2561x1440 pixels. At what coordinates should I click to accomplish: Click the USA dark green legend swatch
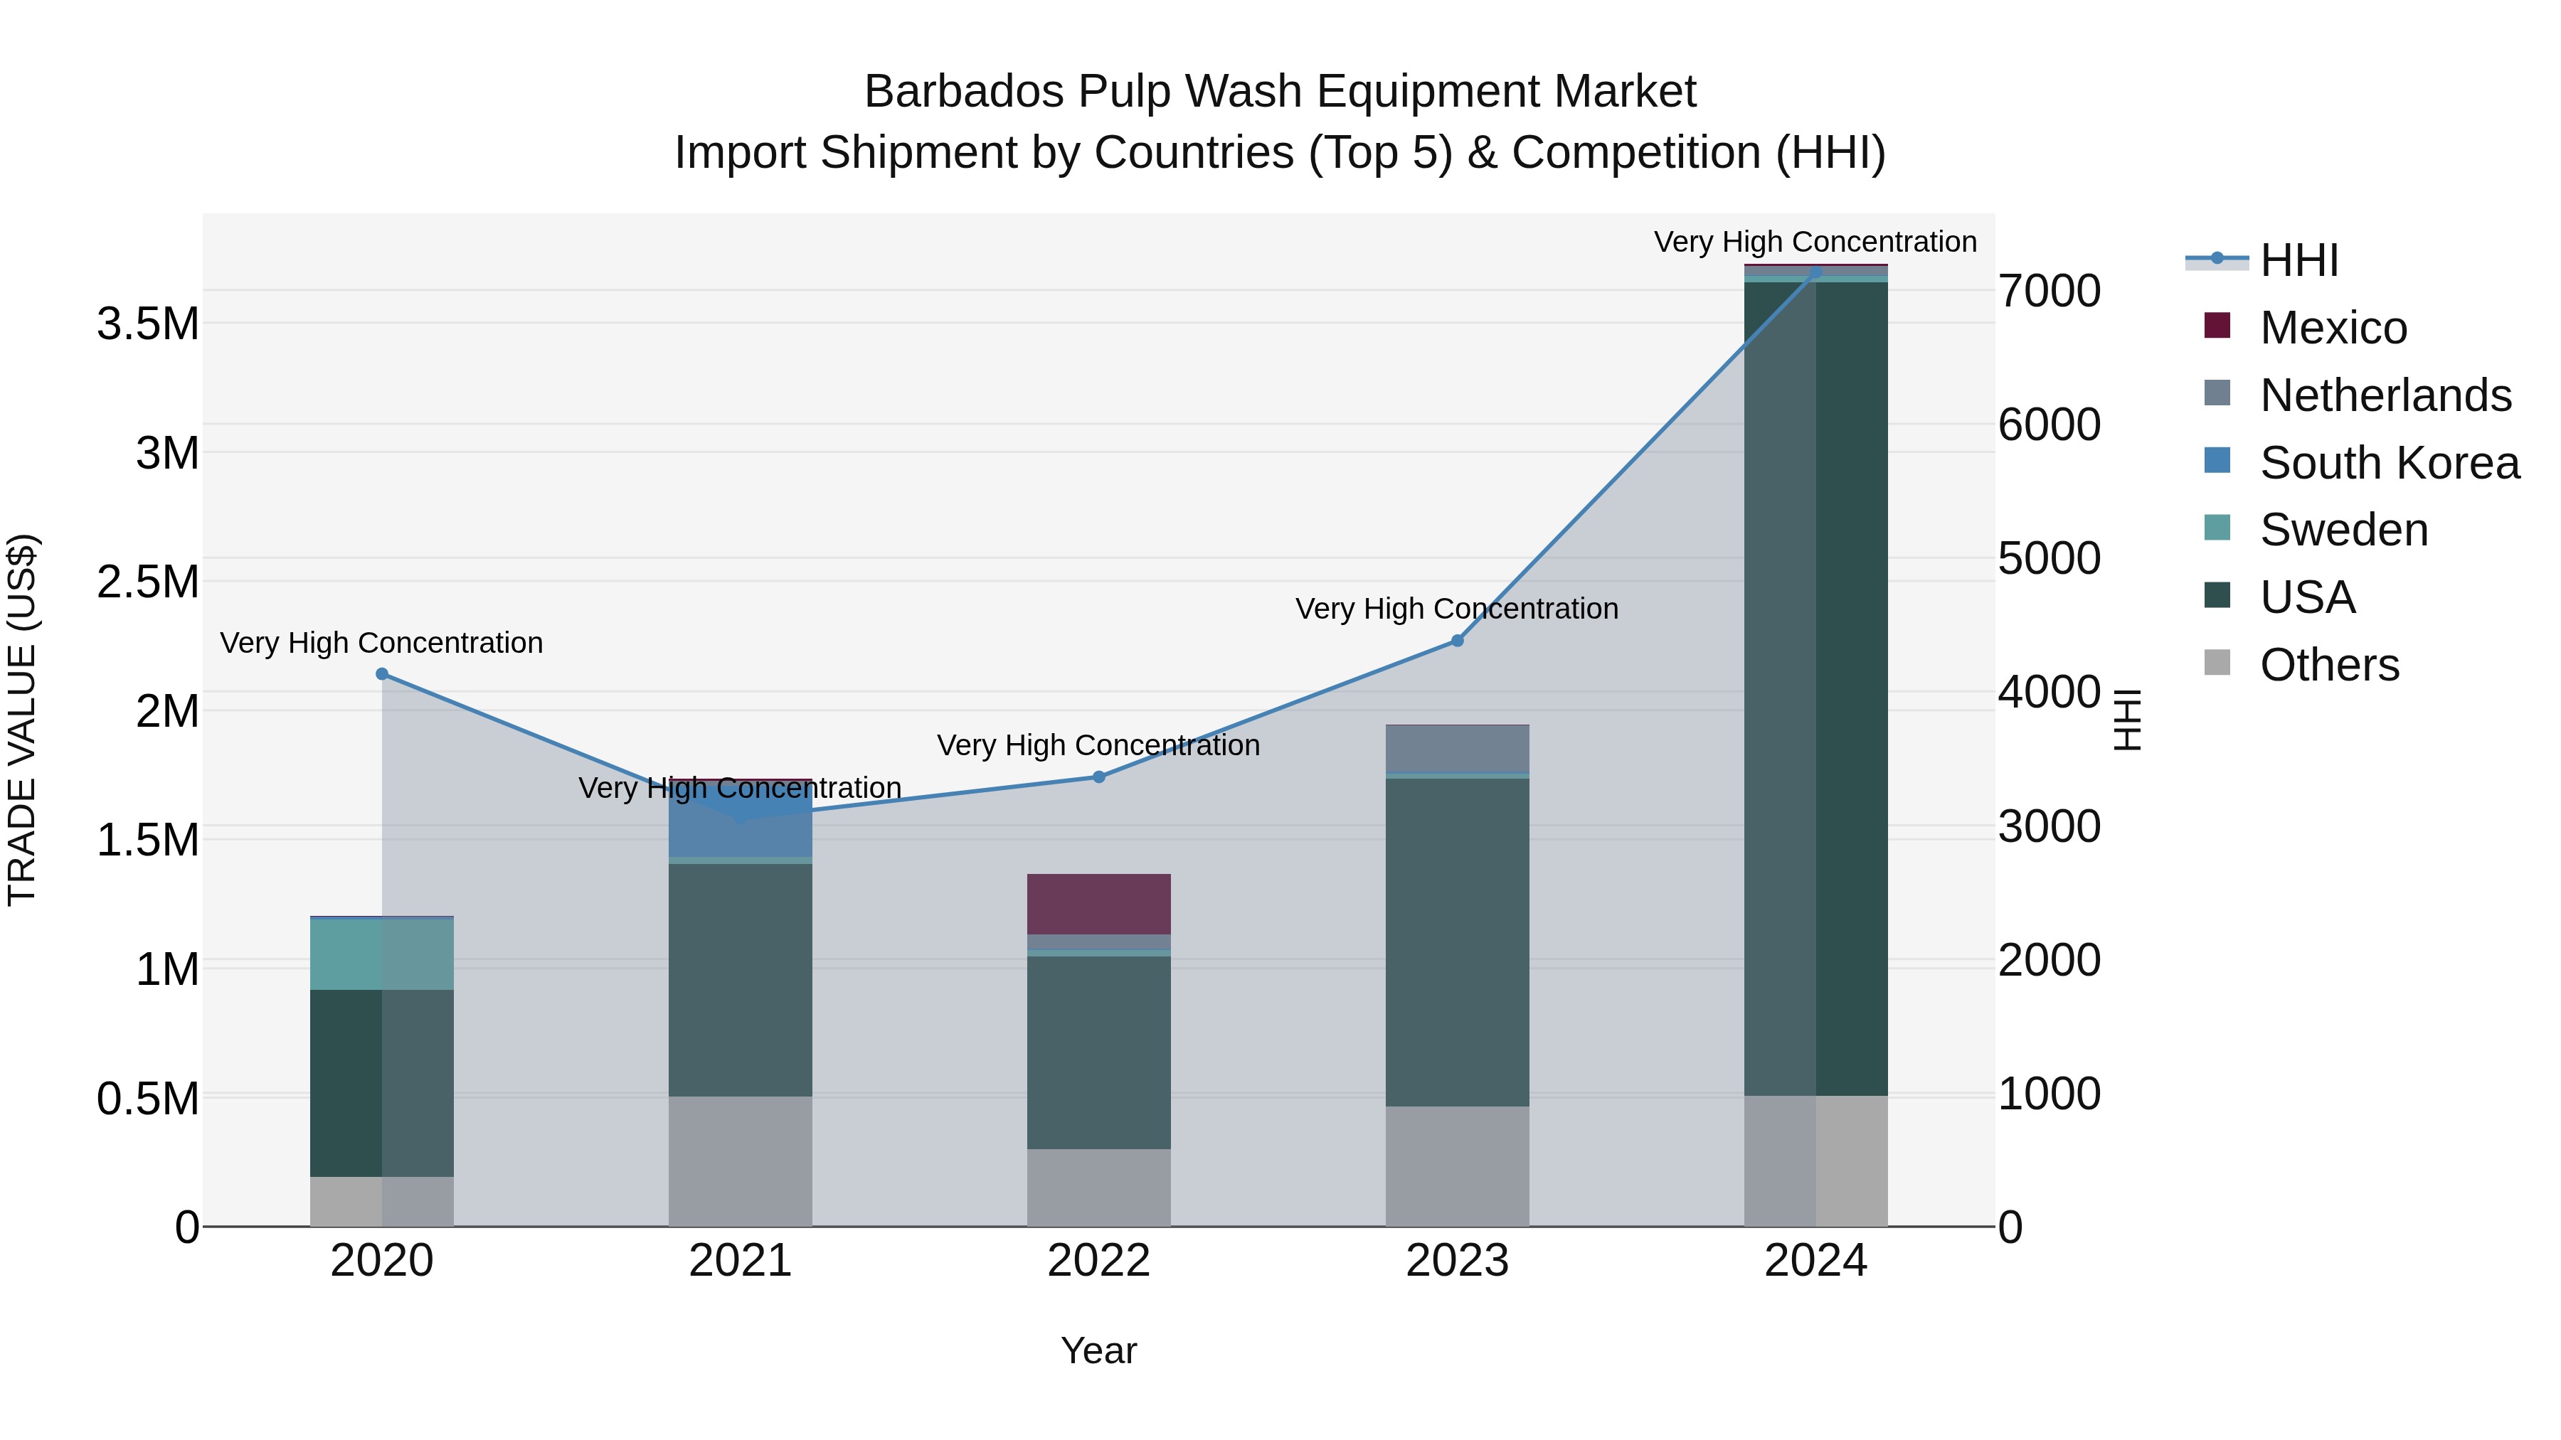[2217, 594]
